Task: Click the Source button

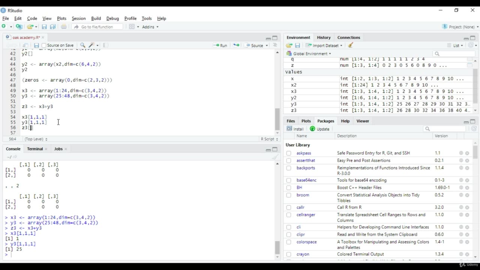Action: (x=254, y=45)
